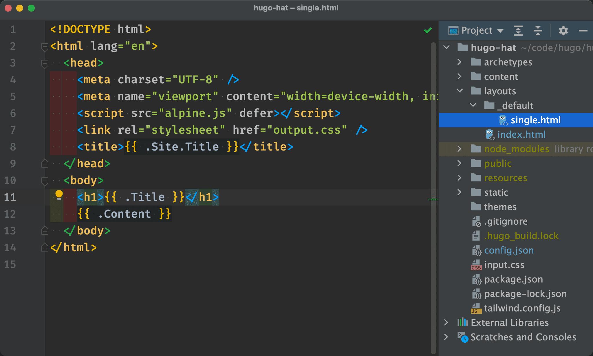Screen dimensions: 593x356
Task: Click the archetypes folder icon
Action: (476, 62)
